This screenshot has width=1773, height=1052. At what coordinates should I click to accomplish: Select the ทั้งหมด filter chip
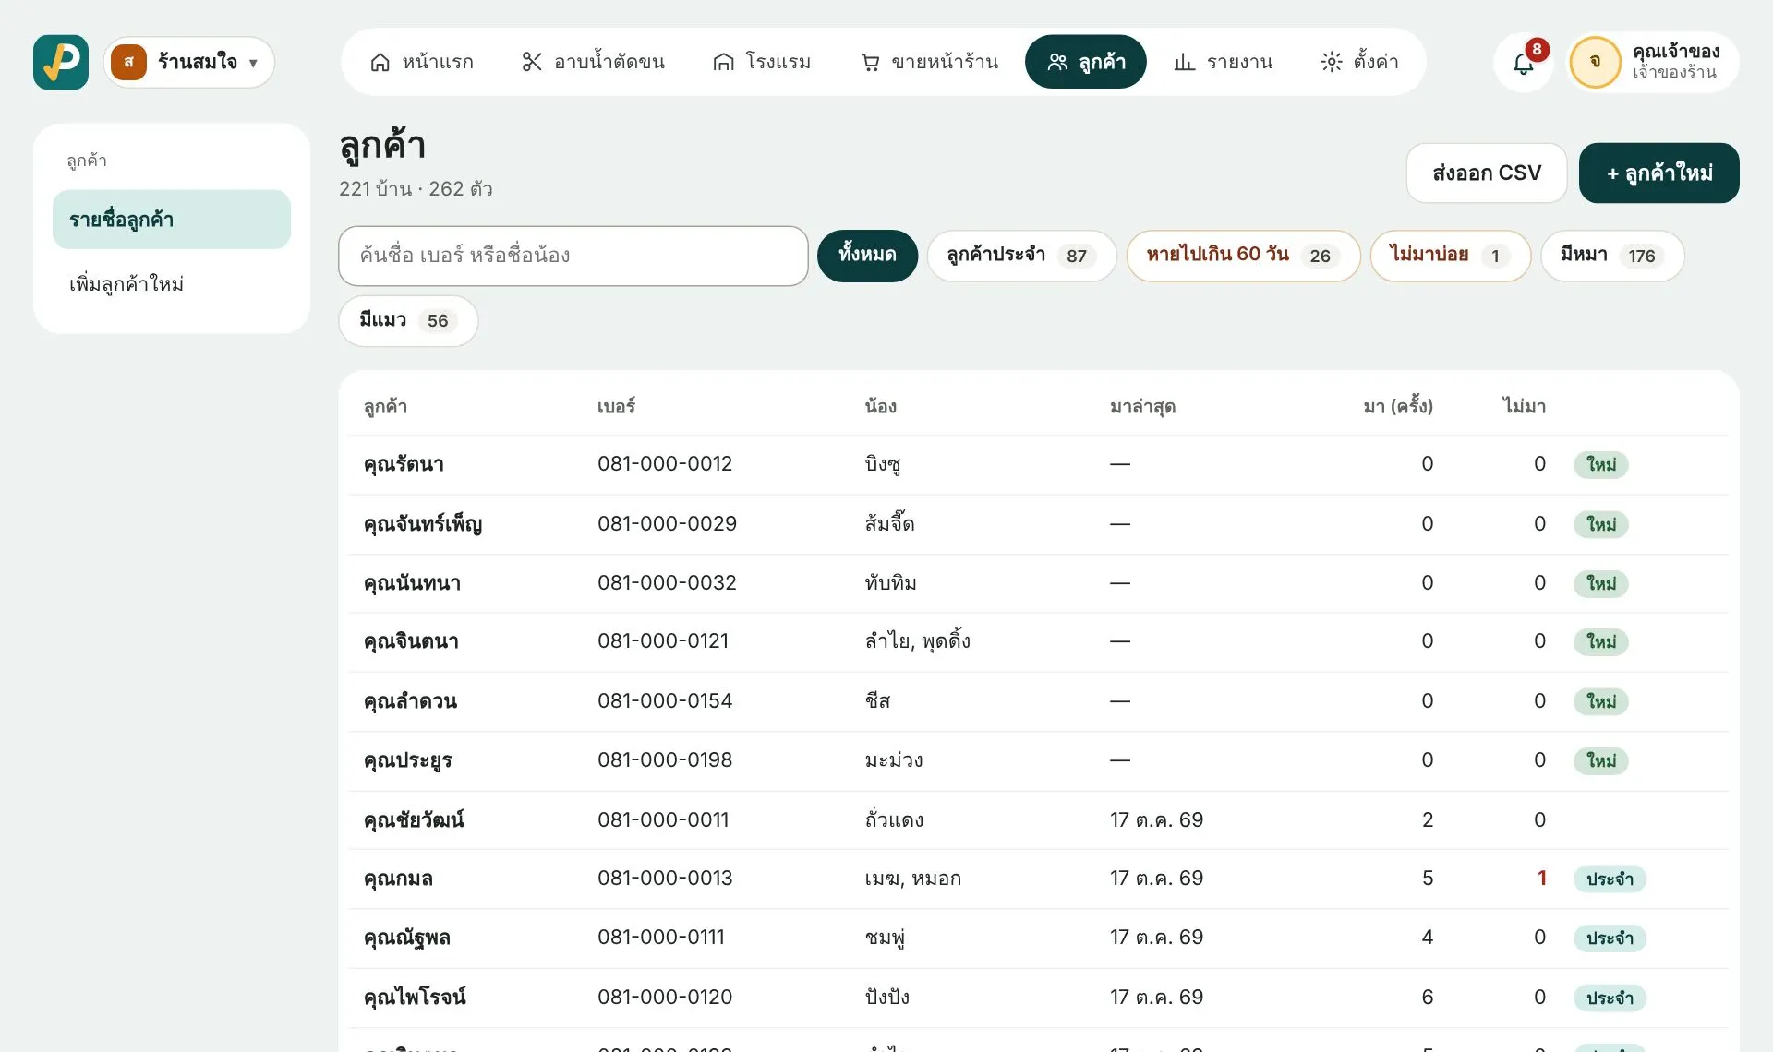pyautogui.click(x=867, y=256)
